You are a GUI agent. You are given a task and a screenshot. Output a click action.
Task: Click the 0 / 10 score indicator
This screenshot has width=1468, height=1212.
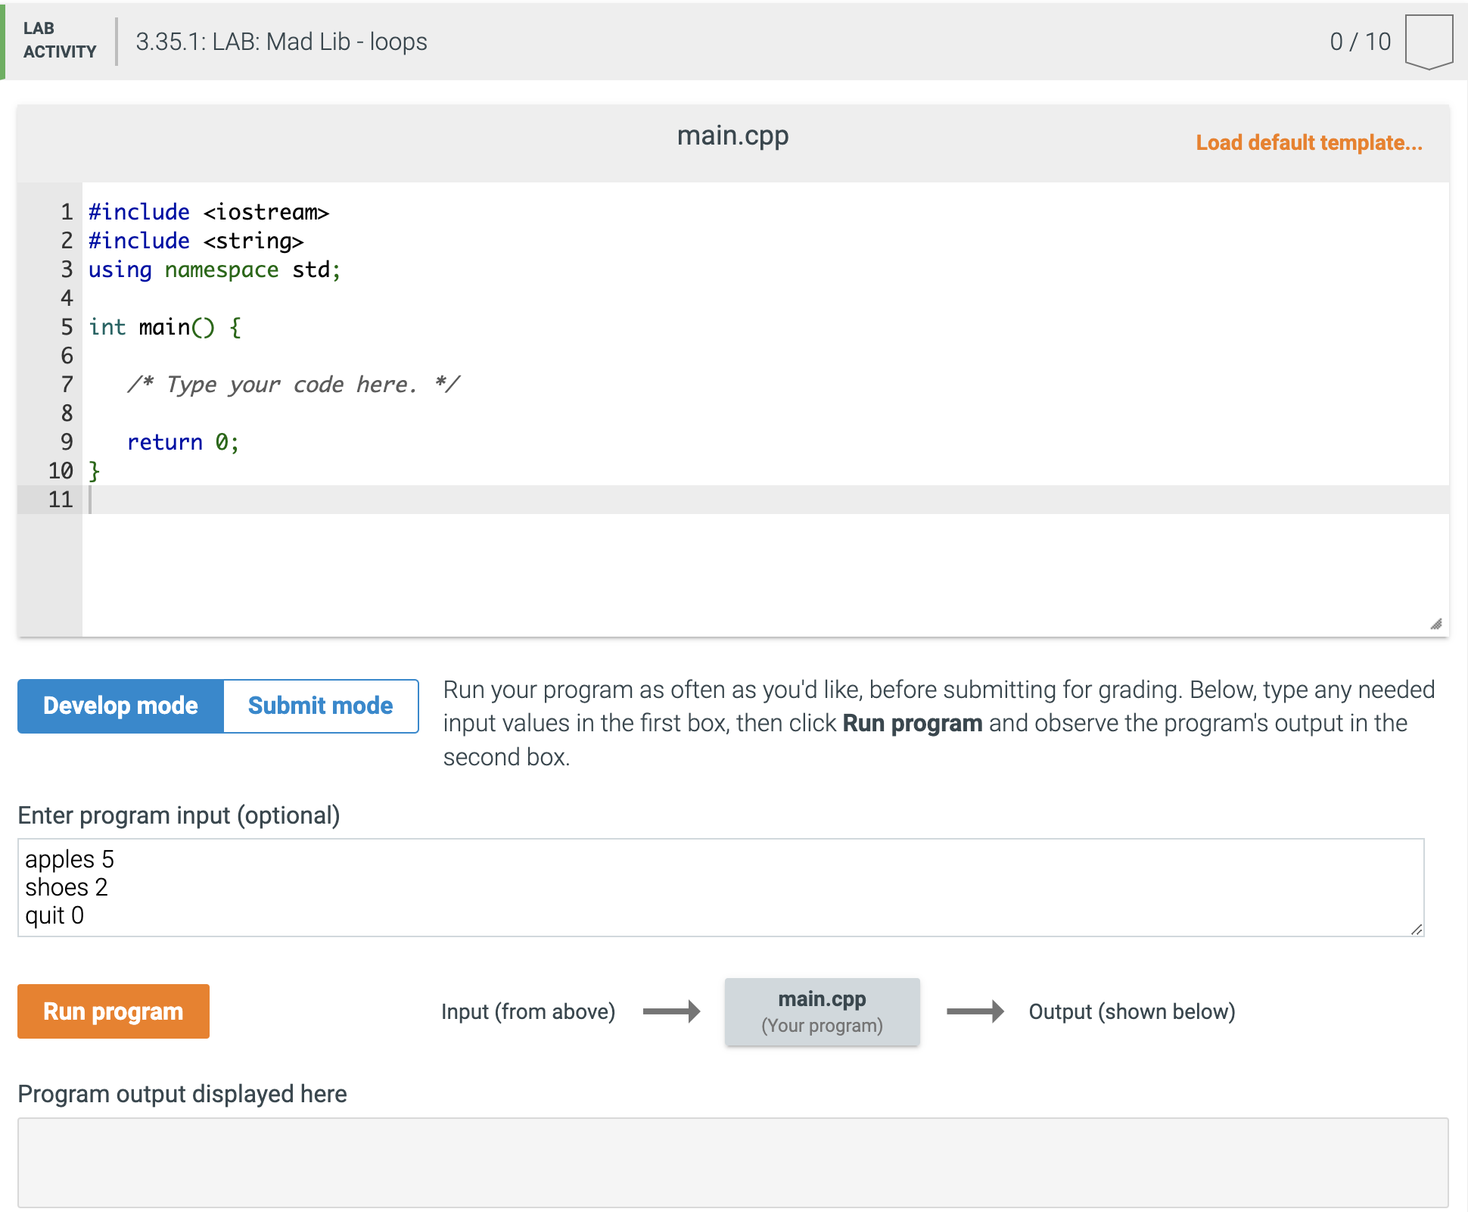click(x=1361, y=41)
